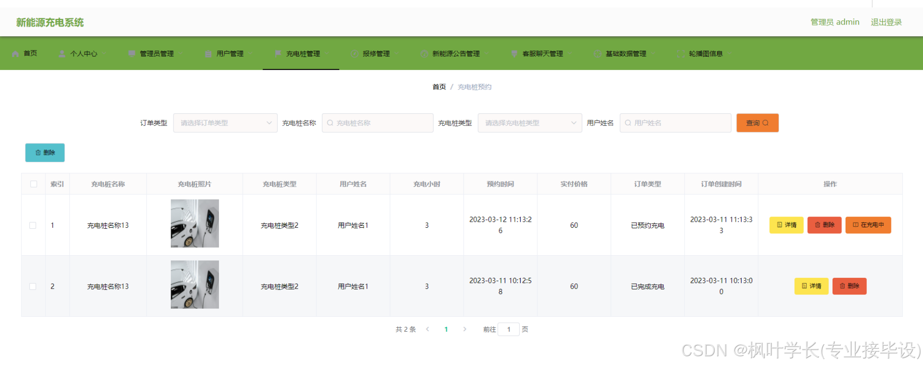The width and height of the screenshot is (923, 366).
Task: Click the magnifier icon on 查询 button
Action: click(766, 123)
